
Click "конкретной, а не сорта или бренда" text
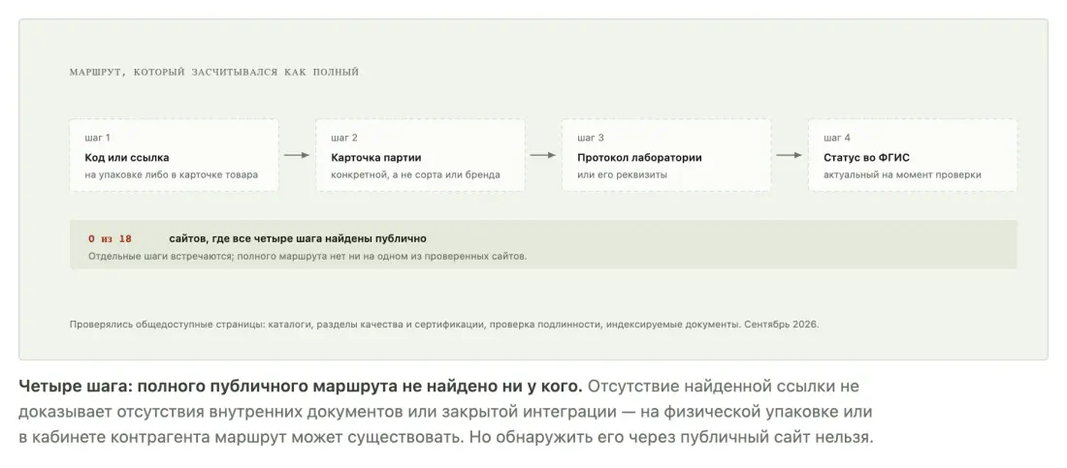416,174
